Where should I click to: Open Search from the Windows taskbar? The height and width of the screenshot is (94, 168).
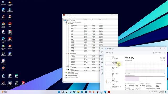(63, 92)
